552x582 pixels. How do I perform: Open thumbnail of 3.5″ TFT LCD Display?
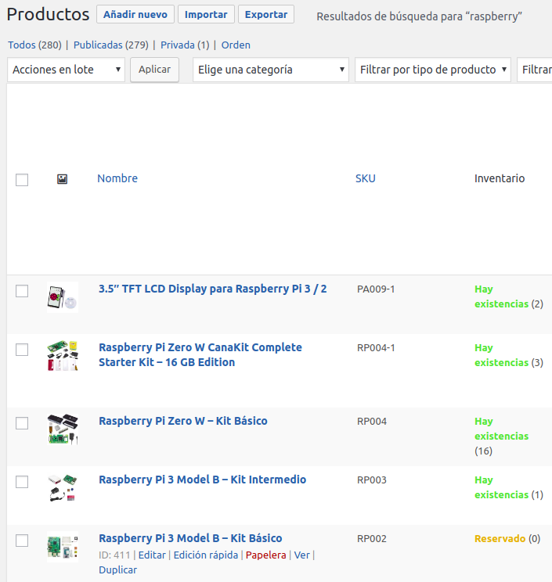pyautogui.click(x=63, y=297)
